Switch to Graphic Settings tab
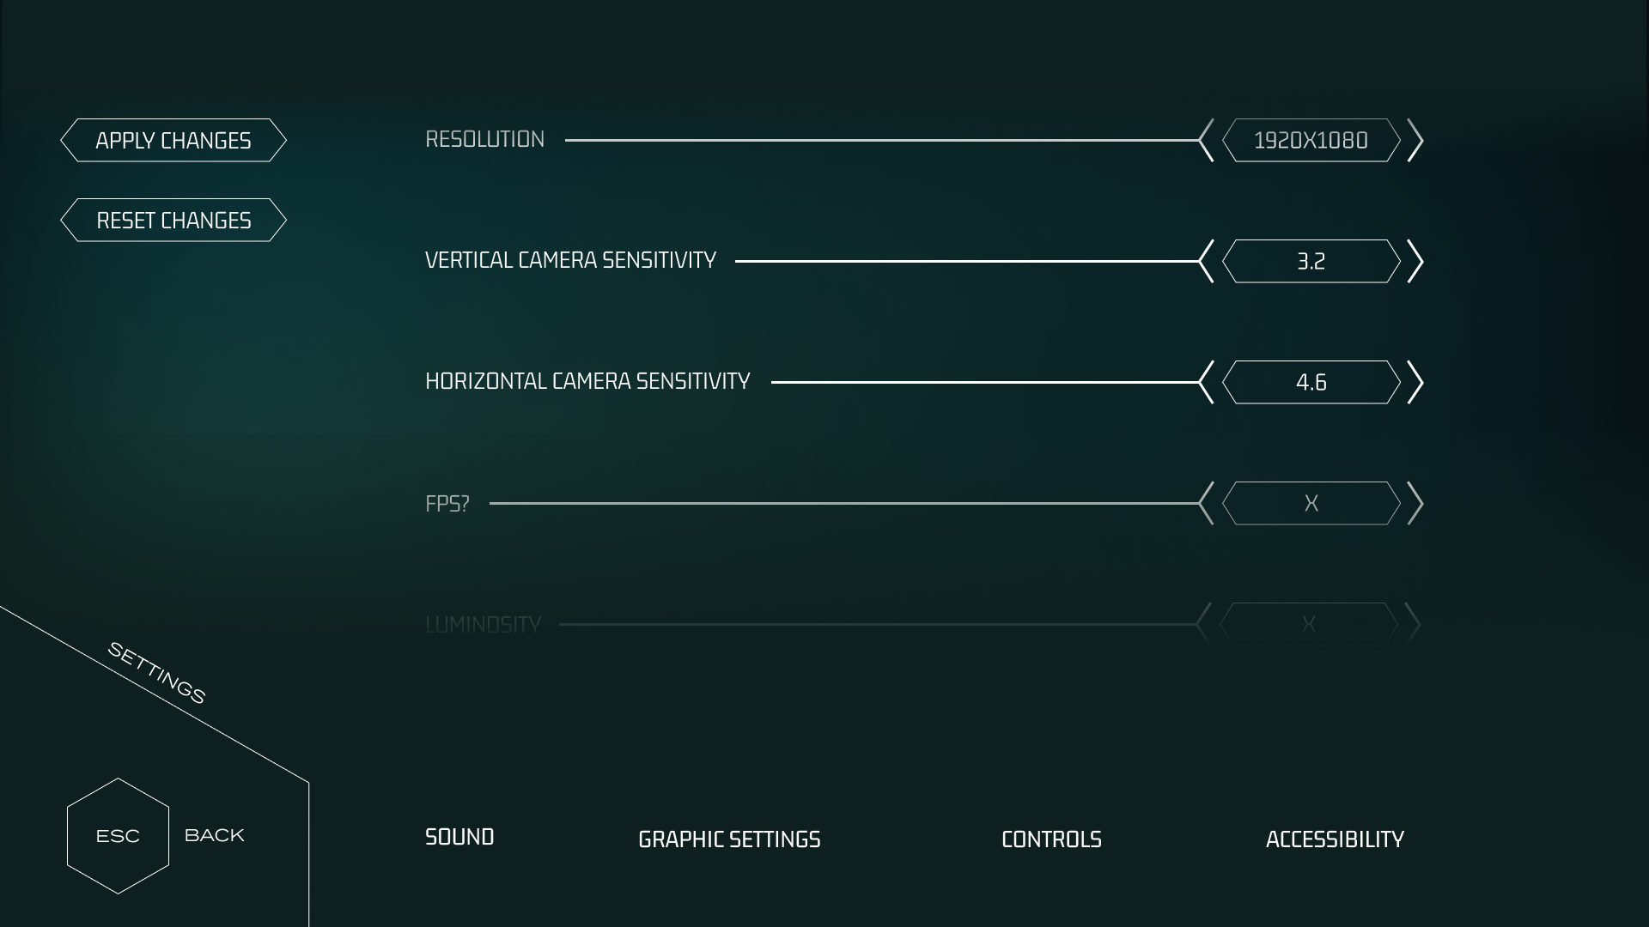The height and width of the screenshot is (927, 1649). 729,839
